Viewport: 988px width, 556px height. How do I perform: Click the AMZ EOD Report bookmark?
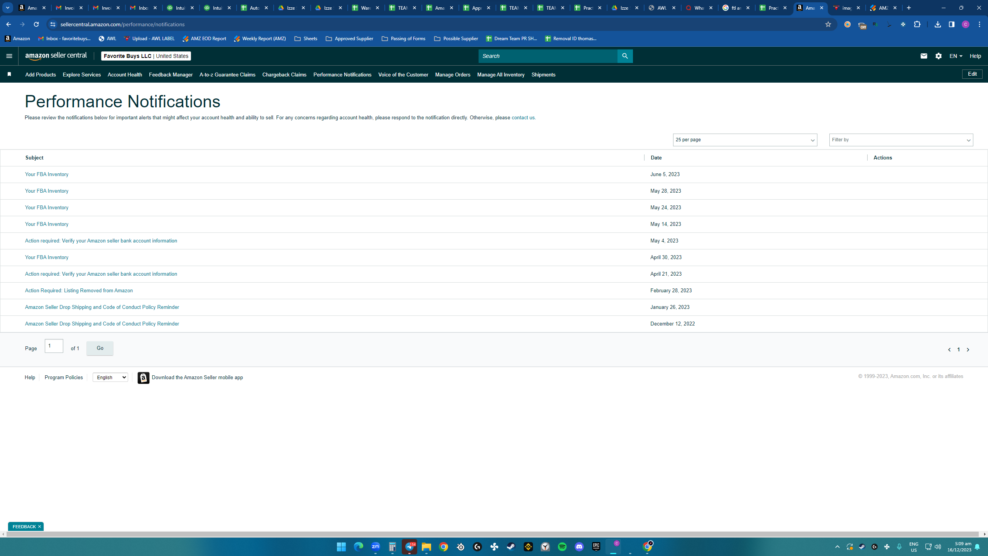click(x=204, y=39)
